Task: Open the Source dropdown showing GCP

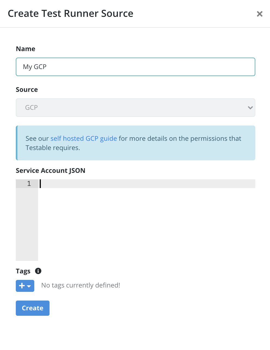Action: pyautogui.click(x=136, y=108)
